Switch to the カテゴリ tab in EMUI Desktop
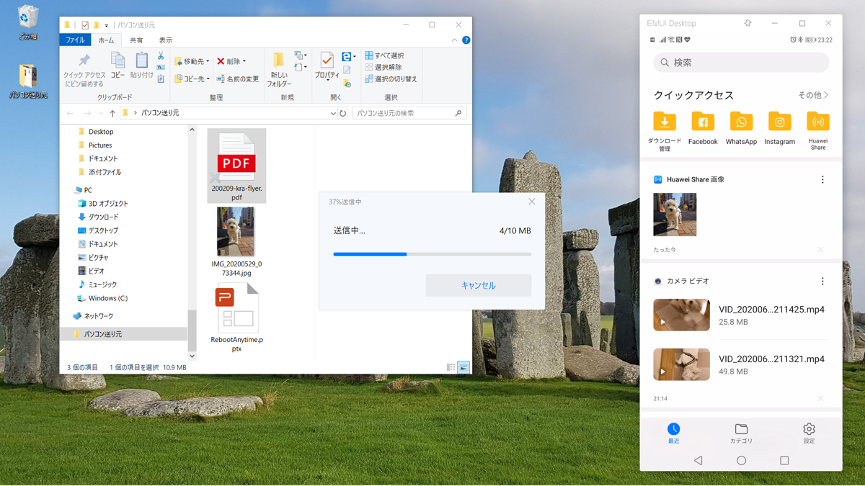 (741, 433)
